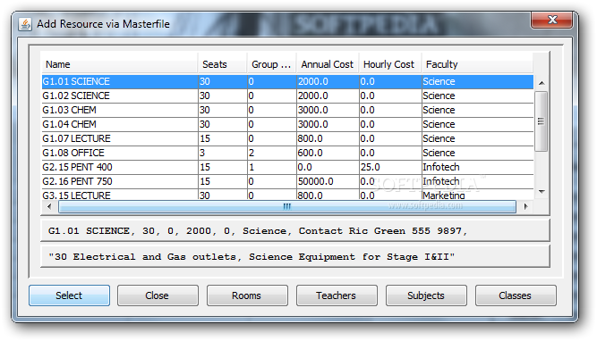
Task: Click annual cost 3000.0 in G1.03 CHEM row
Action: tap(328, 110)
